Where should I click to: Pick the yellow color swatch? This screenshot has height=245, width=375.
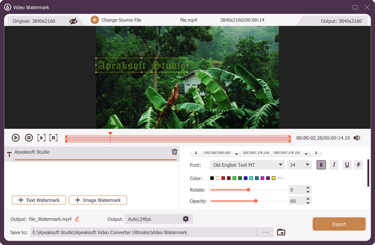click(274, 178)
